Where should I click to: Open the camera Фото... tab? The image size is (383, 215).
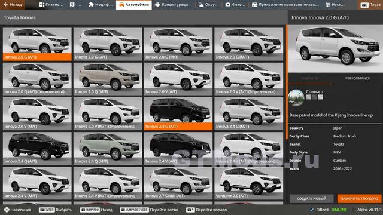coord(235,5)
